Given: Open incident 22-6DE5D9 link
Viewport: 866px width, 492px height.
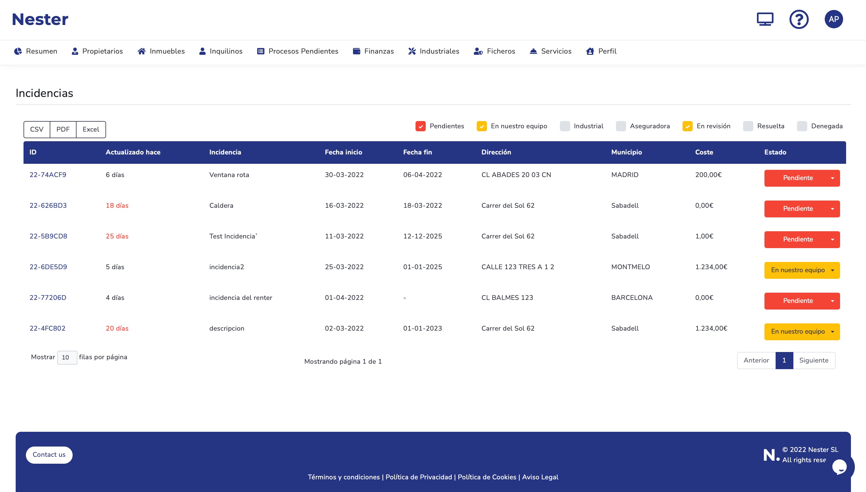Looking at the screenshot, I should [48, 267].
